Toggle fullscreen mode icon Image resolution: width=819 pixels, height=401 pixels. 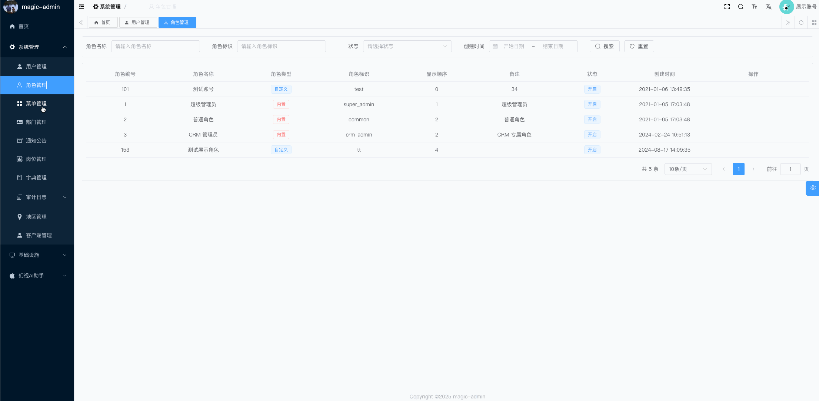tap(727, 7)
